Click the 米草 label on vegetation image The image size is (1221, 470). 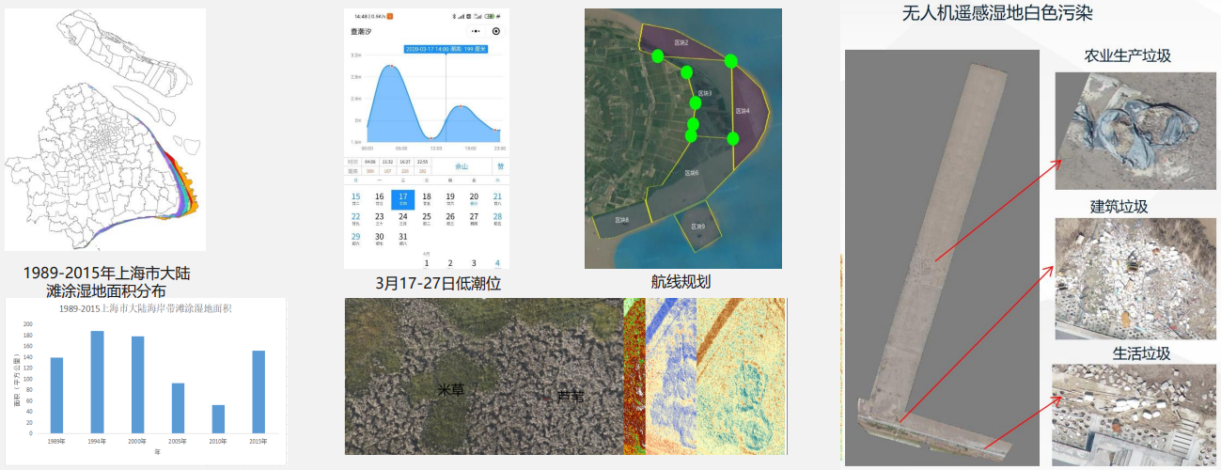point(450,389)
